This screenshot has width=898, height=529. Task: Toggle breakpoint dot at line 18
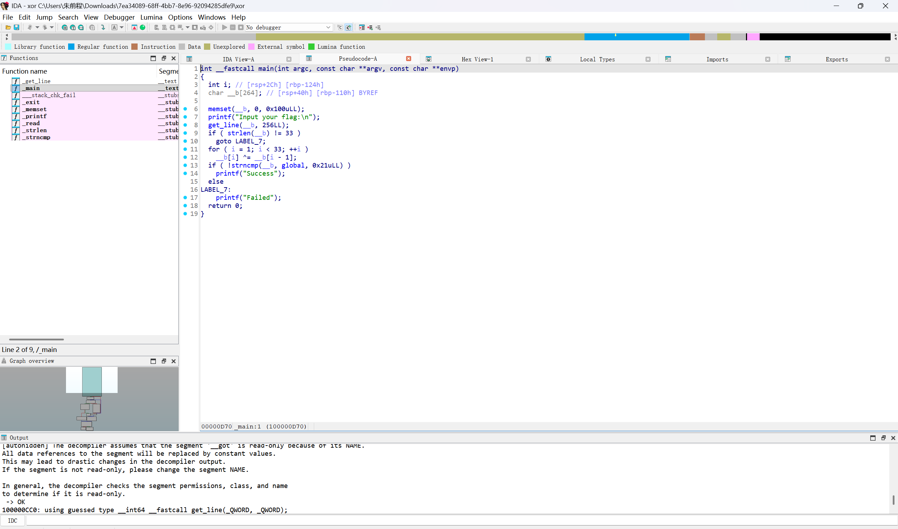click(x=185, y=205)
